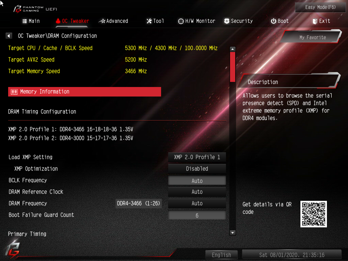Screen dimensions: 348x261
Task: Click the Boot power icon
Action: pyautogui.click(x=274, y=21)
